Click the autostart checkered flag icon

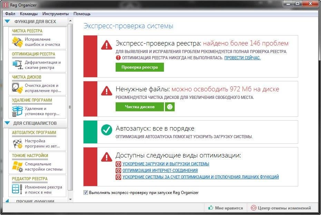[x=18, y=143]
